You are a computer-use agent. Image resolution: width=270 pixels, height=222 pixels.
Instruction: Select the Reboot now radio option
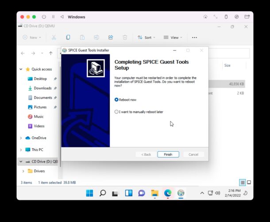[x=116, y=100]
